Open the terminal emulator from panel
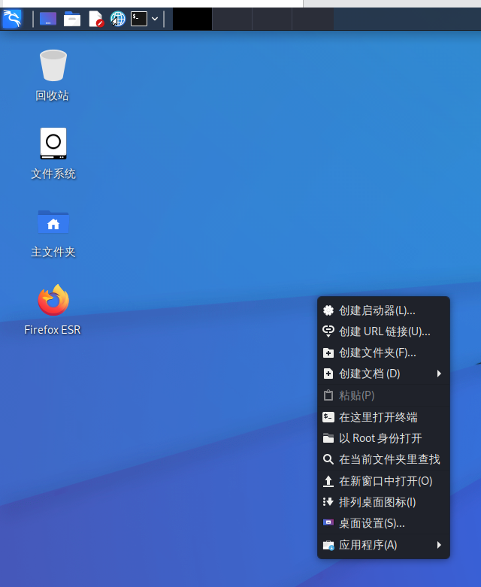 coord(139,18)
